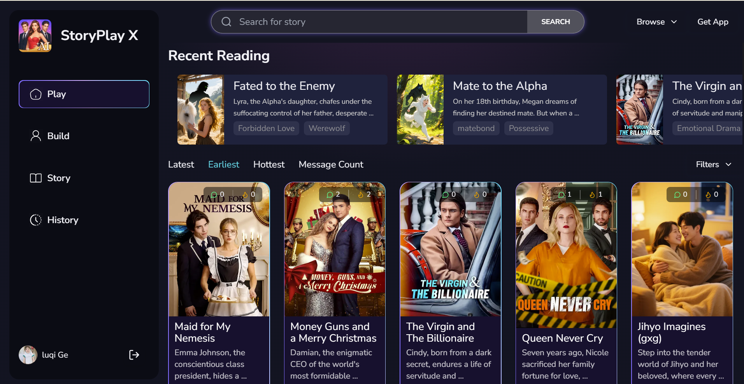Click the logout icon beside luqi Ge
Viewport: 744px width, 384px height.
[134, 355]
